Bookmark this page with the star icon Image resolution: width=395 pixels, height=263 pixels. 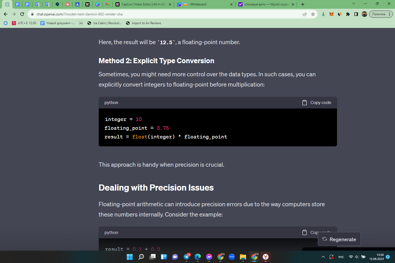[313, 14]
